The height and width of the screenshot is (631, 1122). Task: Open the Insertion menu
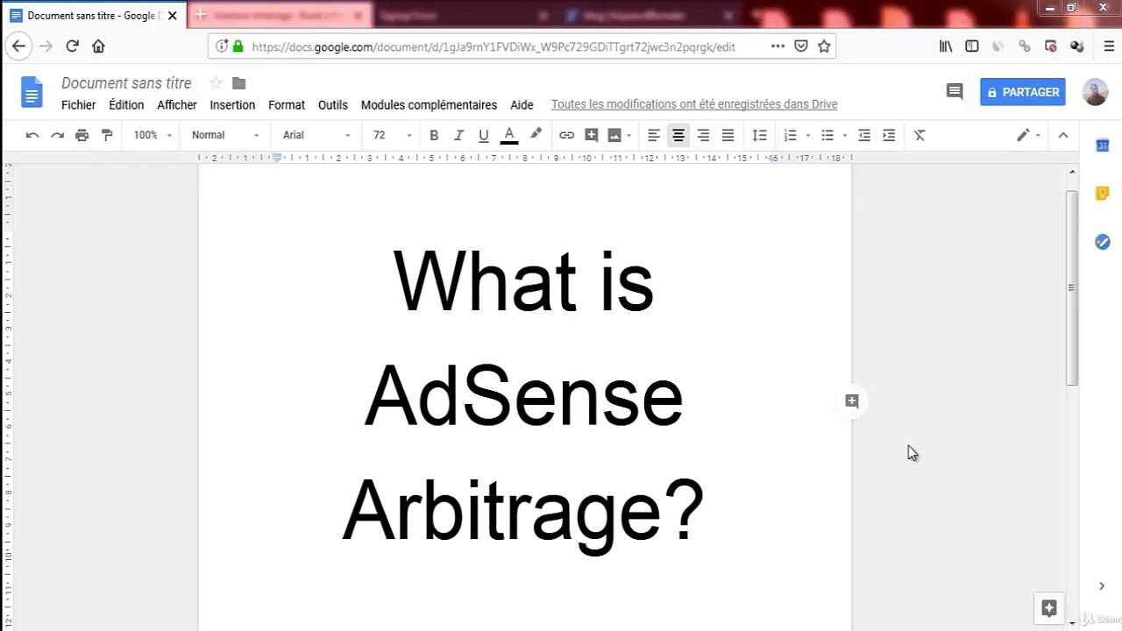pyautogui.click(x=232, y=105)
